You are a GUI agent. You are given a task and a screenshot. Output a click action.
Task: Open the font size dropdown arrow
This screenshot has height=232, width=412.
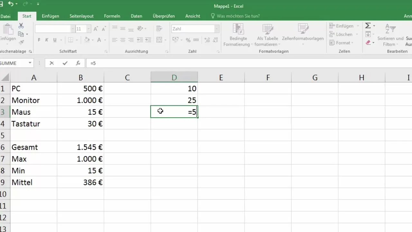[89, 29]
